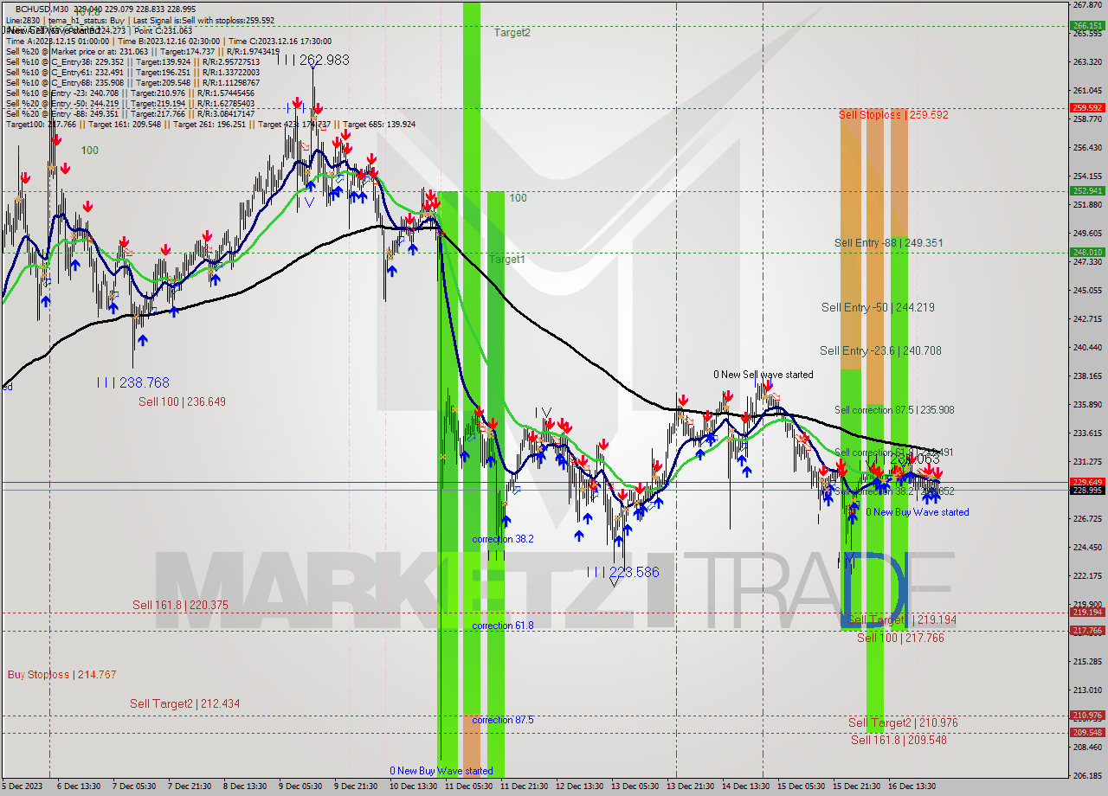1108x796 pixels.
Task: Click the current price 228.995 axis tag
Action: 1087,491
